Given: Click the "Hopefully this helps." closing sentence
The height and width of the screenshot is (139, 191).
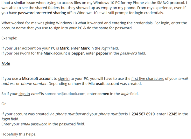Looking at the screenshot, I should point(19,134).
